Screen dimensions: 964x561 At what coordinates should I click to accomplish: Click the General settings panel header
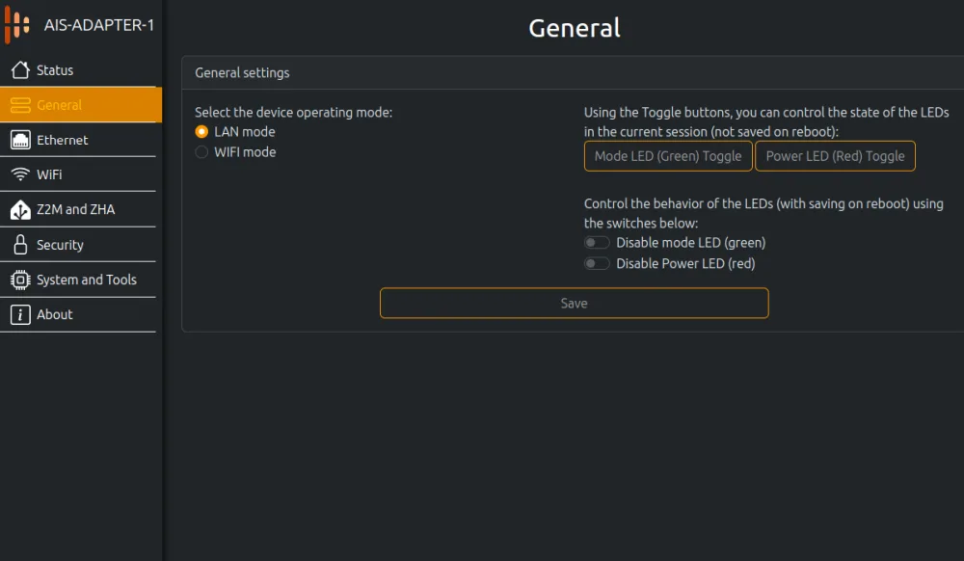click(x=242, y=72)
